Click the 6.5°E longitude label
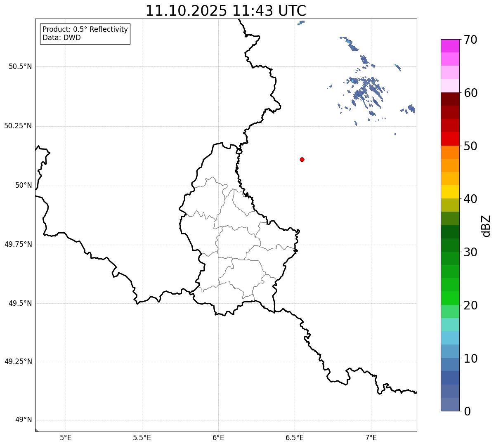This screenshot has width=496, height=446. (x=295, y=437)
